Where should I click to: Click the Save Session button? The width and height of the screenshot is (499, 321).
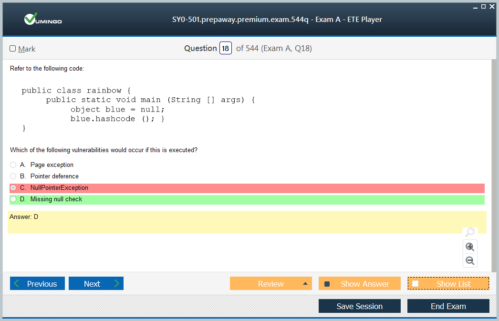click(360, 306)
